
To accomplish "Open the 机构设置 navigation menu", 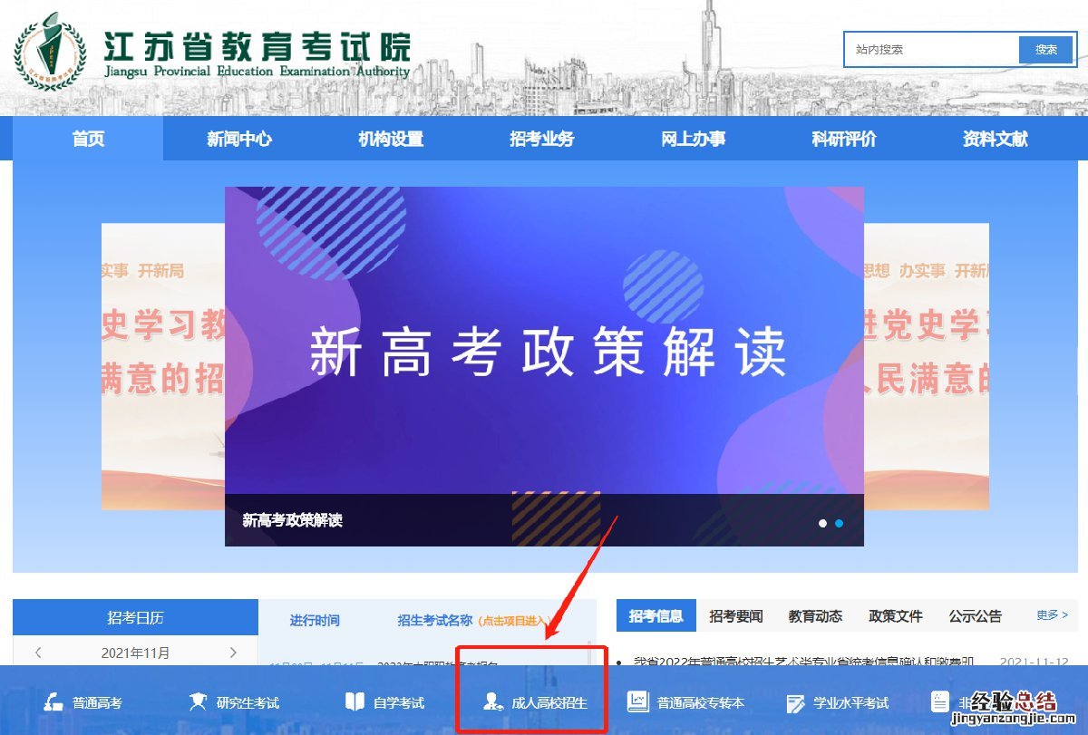I will pos(391,139).
